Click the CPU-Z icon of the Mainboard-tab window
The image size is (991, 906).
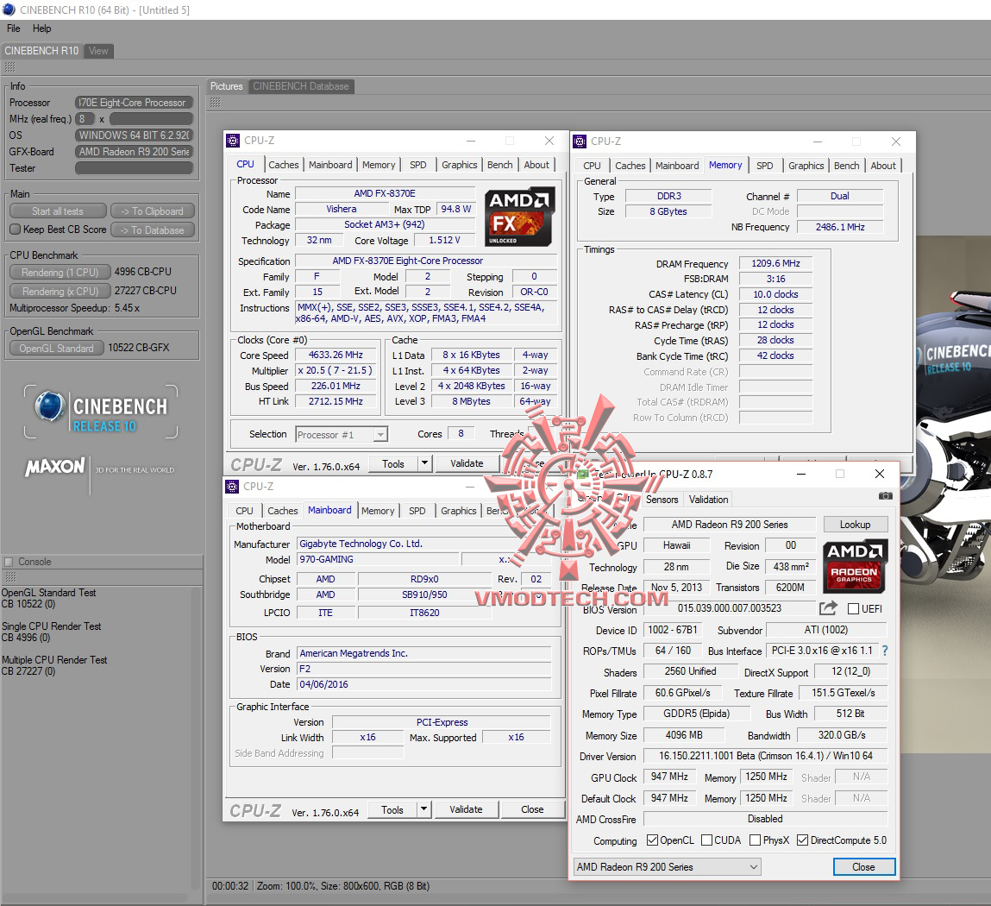click(x=232, y=486)
